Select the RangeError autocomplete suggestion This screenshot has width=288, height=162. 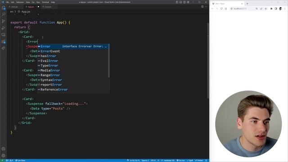[73, 75]
